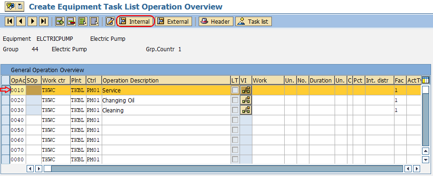433x176 pixels.
Task: Click the Work column header
Action: point(268,80)
